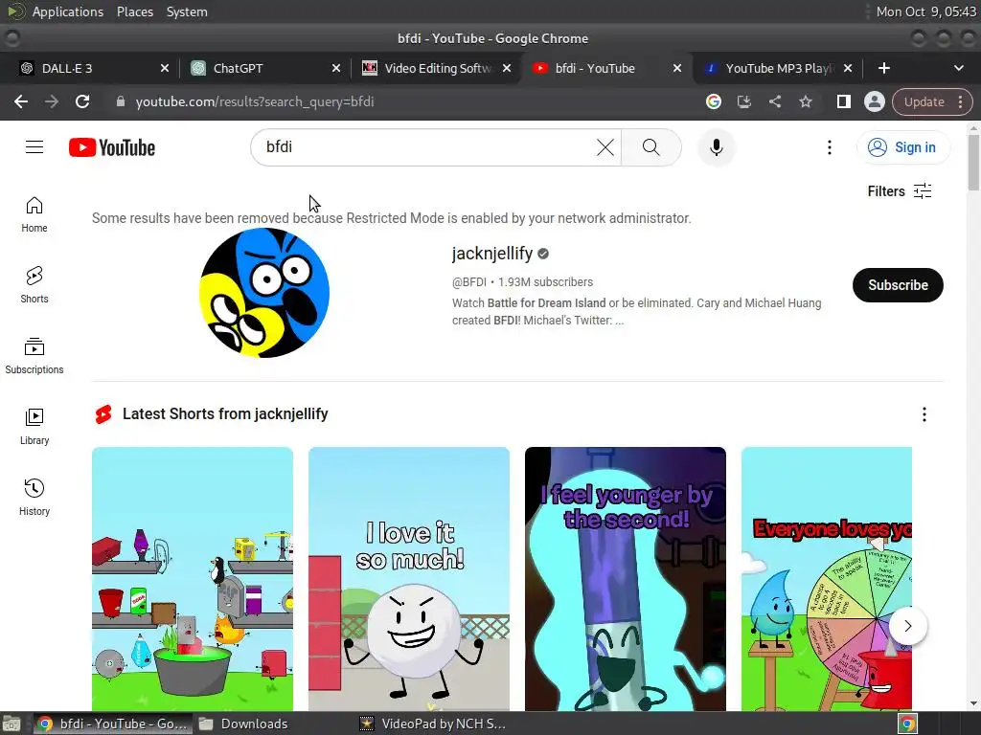This screenshot has height=735, width=981.
Task: Open the YouTube hamburger guide menu
Action: pyautogui.click(x=34, y=147)
